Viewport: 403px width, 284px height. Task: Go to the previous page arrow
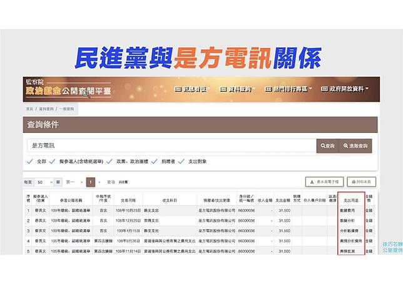[82, 182]
